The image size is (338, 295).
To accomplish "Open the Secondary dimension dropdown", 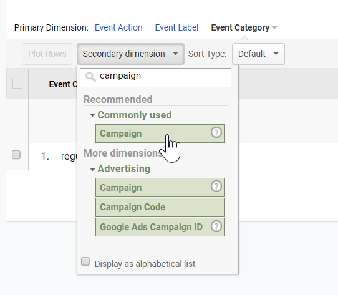I will (x=130, y=54).
